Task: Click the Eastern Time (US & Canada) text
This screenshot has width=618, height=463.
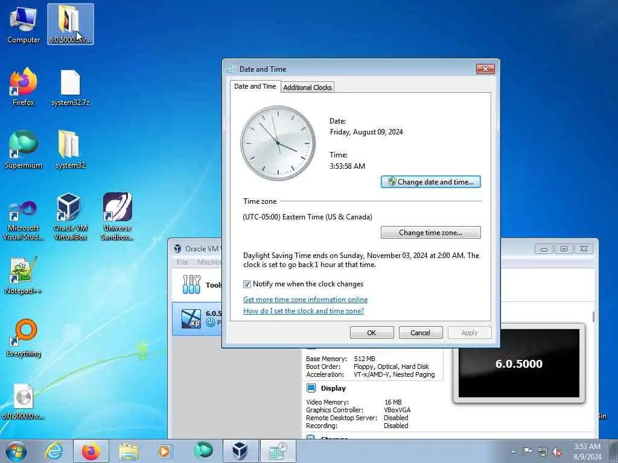Action: 307,217
